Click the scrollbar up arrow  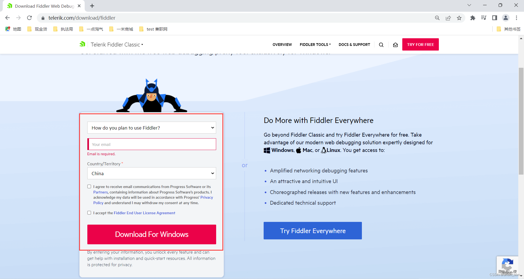(x=521, y=38)
